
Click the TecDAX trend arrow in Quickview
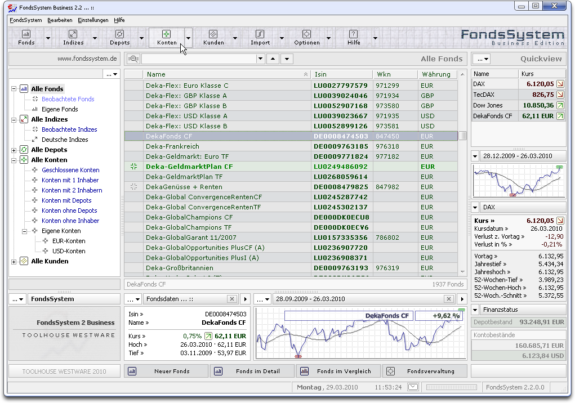[560, 95]
